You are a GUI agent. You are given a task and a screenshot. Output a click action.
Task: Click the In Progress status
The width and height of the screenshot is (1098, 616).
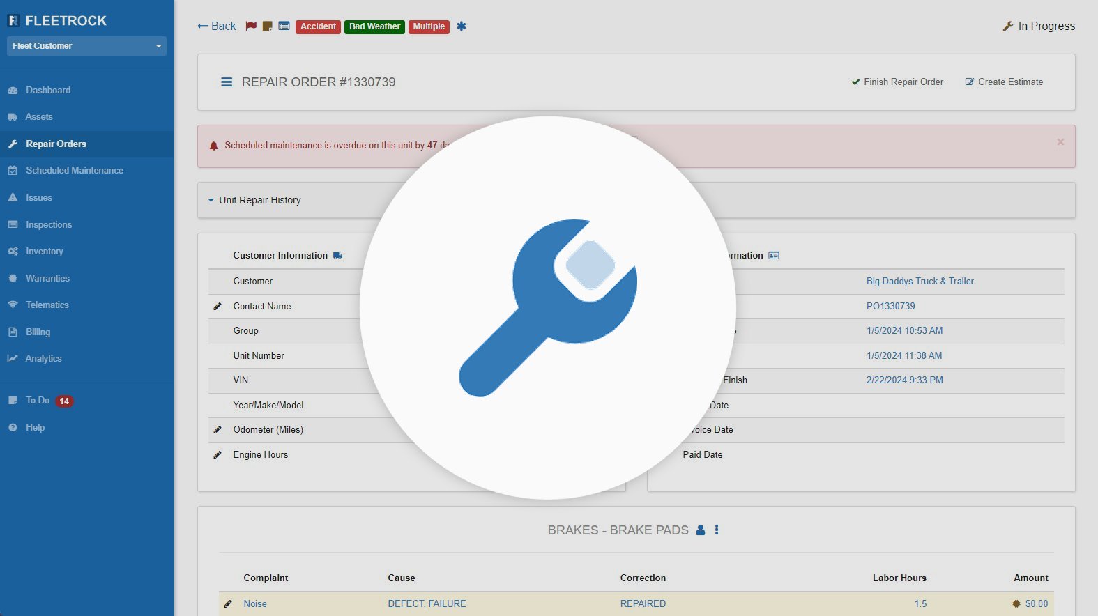point(1039,26)
